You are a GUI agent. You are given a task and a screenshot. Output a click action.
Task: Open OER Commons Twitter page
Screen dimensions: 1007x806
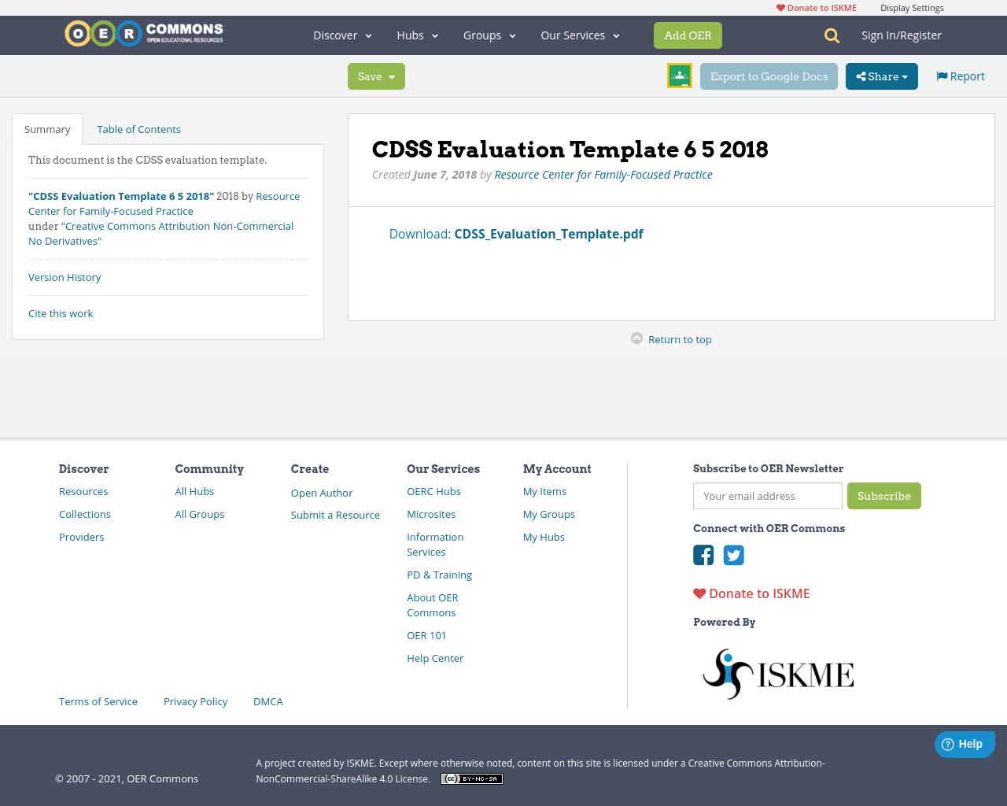[733, 555]
